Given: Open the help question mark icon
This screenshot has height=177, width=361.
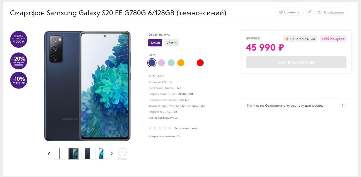Looking at the screenshot, I should coord(343,106).
